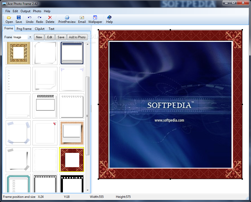
Task: Click the Y:18 status bar value
Action: pos(67,197)
